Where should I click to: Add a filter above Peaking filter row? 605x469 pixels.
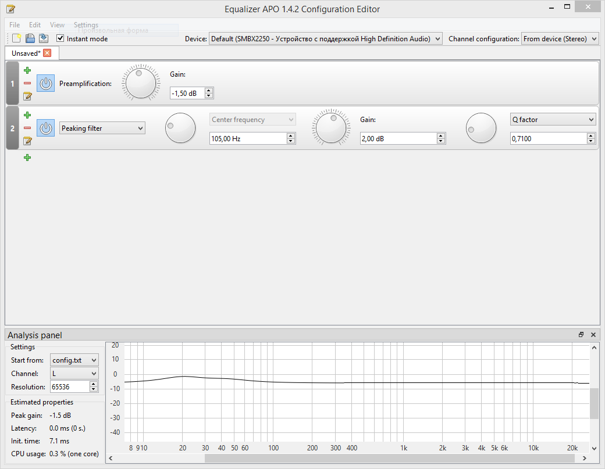coord(27,115)
